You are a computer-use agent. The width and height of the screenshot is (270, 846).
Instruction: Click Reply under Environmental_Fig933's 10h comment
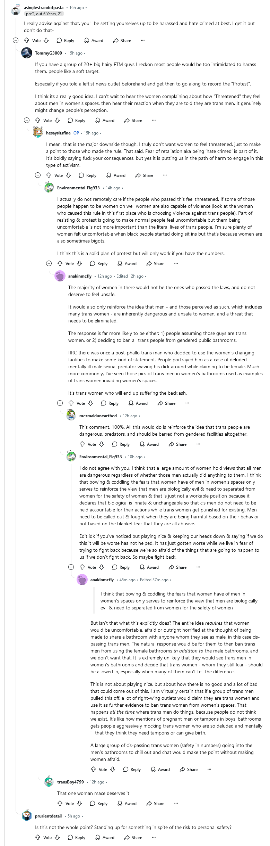pos(121,567)
